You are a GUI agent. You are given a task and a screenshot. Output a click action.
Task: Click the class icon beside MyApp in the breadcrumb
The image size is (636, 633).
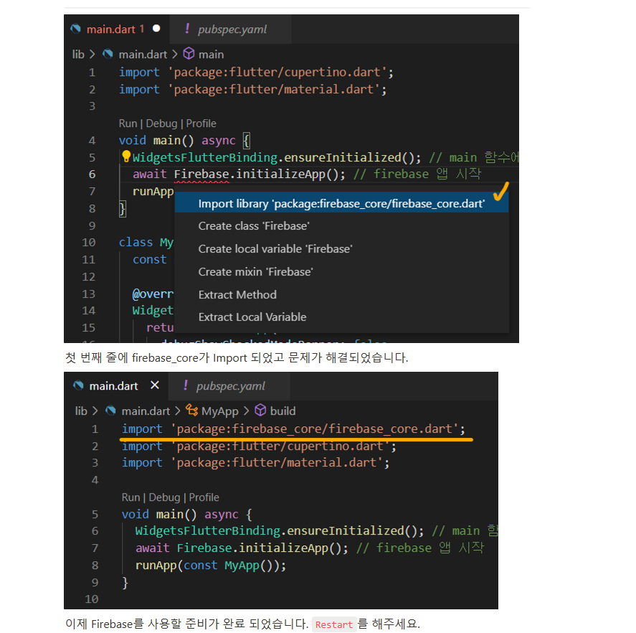point(192,410)
